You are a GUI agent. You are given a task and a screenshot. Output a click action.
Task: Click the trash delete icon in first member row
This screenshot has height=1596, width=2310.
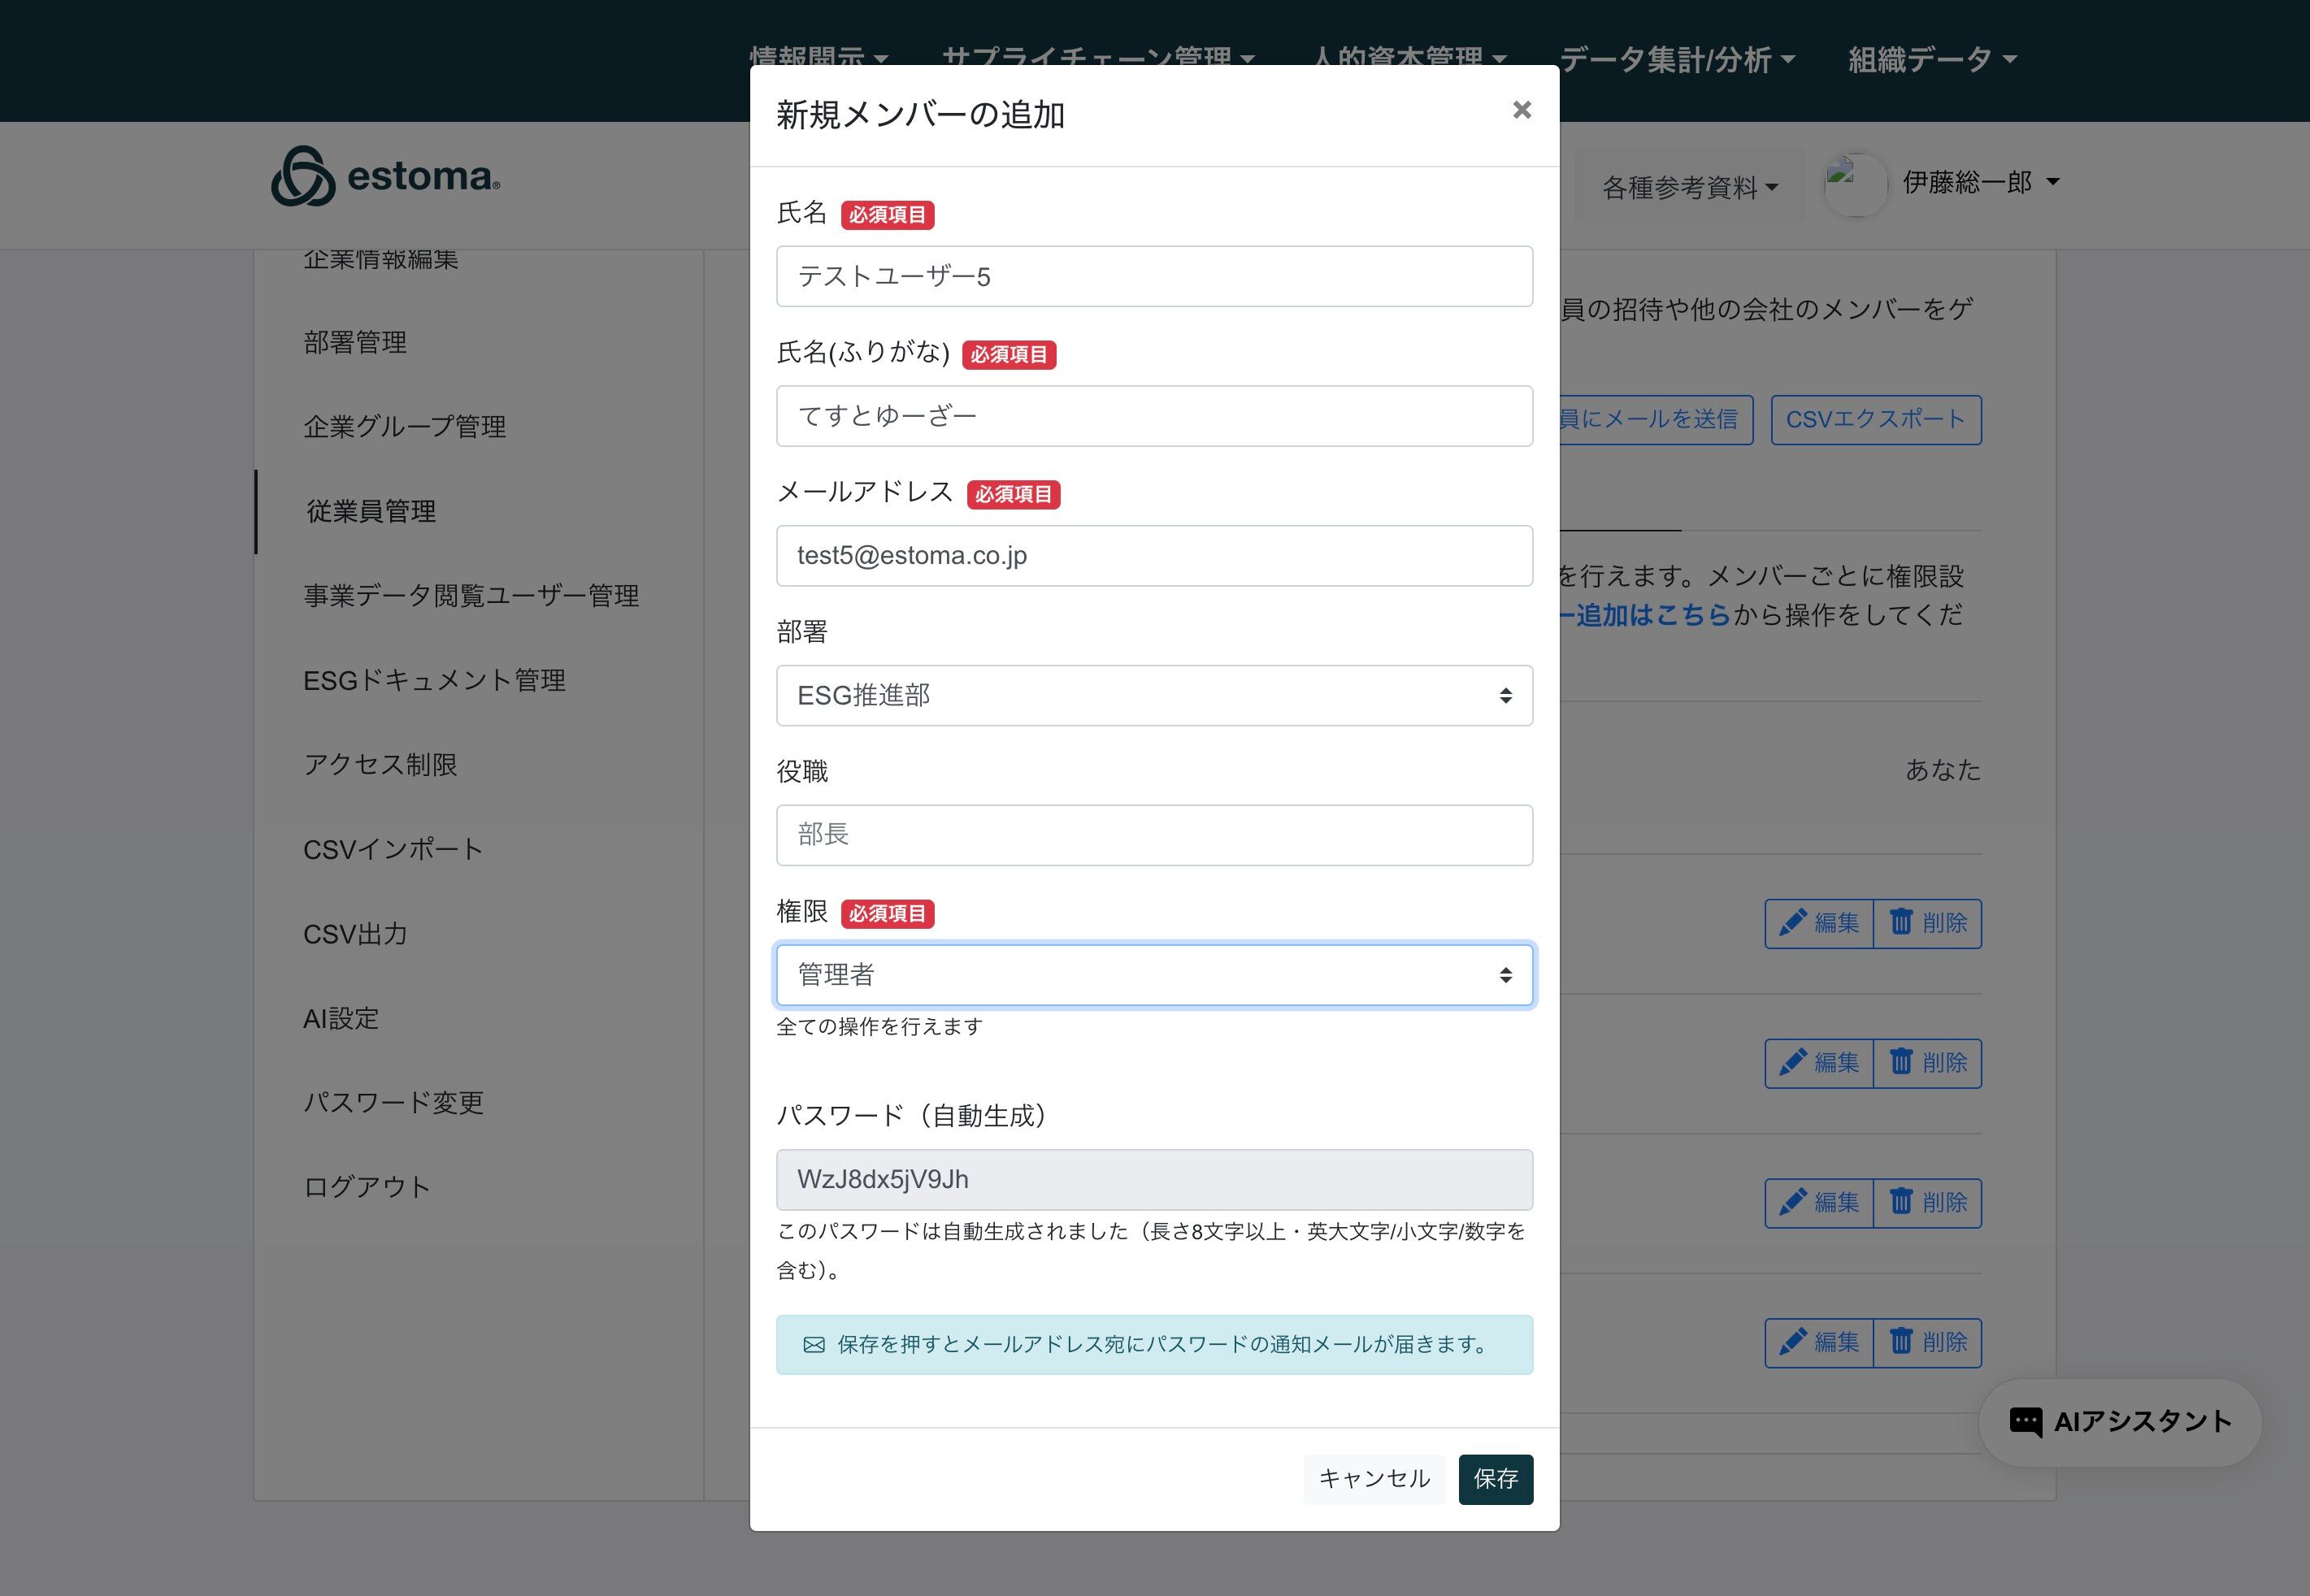[x=1900, y=922]
